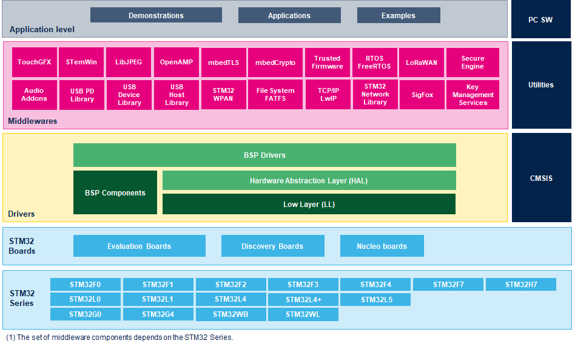The height and width of the screenshot is (346, 572).
Task: Select the STM32F0 series box
Action: pyautogui.click(x=86, y=284)
